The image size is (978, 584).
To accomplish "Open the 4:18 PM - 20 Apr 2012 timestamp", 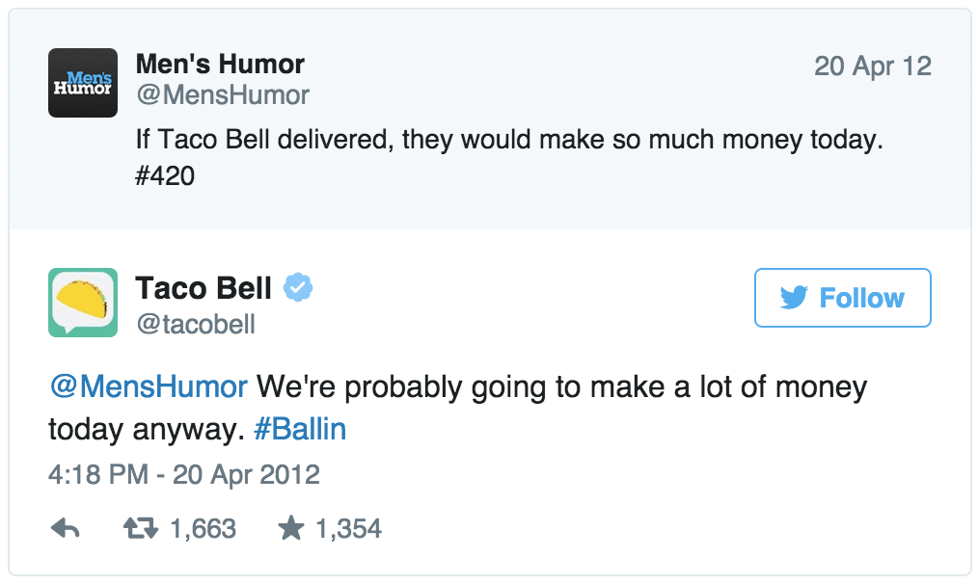I will click(x=184, y=475).
